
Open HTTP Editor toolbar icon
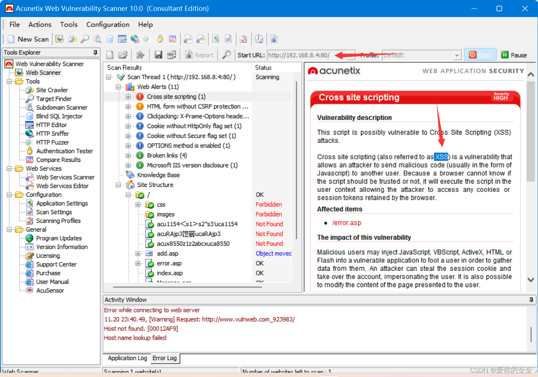point(122,39)
